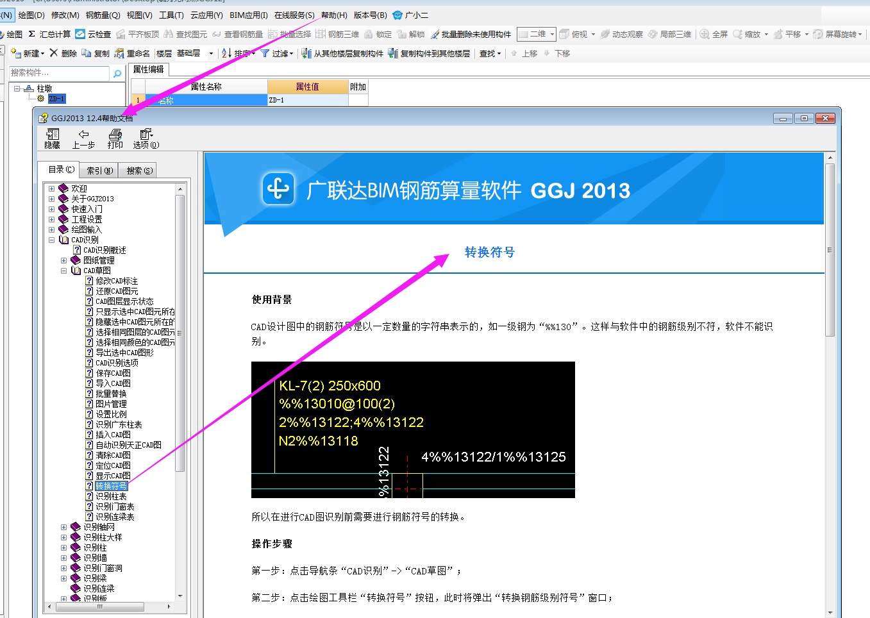The width and height of the screenshot is (870, 618).
Task: Open CAD识别概述 topic
Action: point(105,250)
